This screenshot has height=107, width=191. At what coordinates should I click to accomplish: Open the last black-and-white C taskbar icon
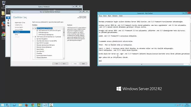51,105
